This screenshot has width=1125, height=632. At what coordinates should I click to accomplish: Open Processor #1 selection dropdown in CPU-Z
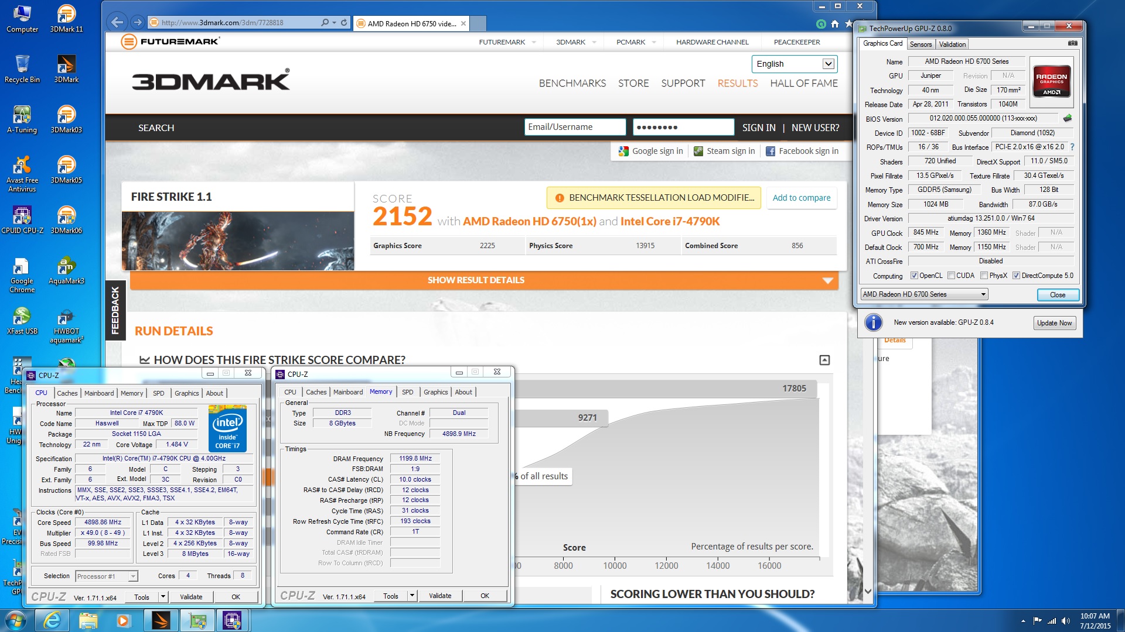pos(107,576)
